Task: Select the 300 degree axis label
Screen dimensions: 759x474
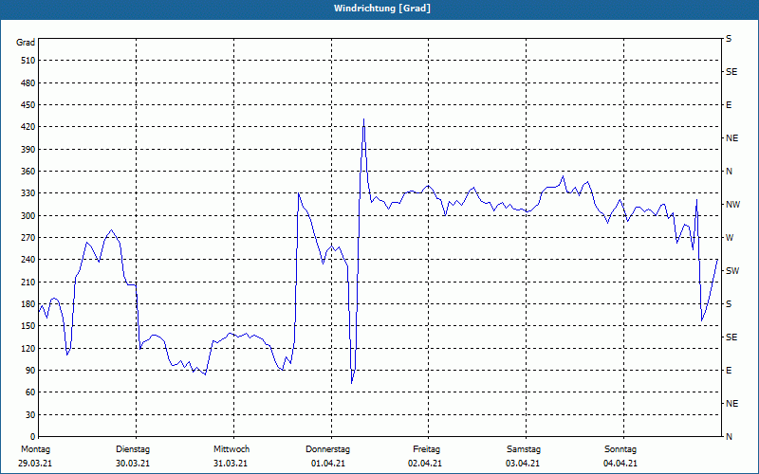Action: coord(28,216)
